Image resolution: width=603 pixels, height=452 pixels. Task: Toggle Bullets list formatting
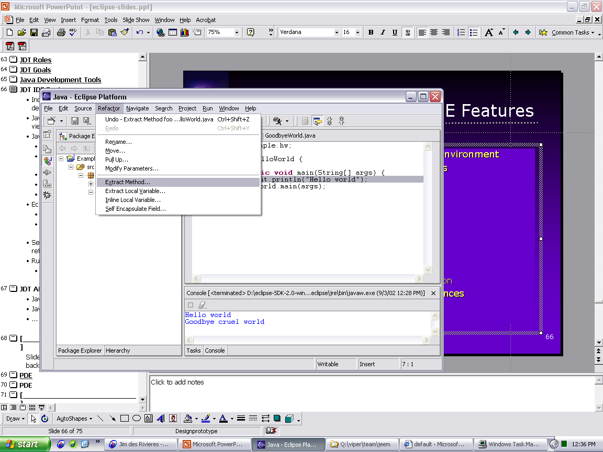[473, 32]
